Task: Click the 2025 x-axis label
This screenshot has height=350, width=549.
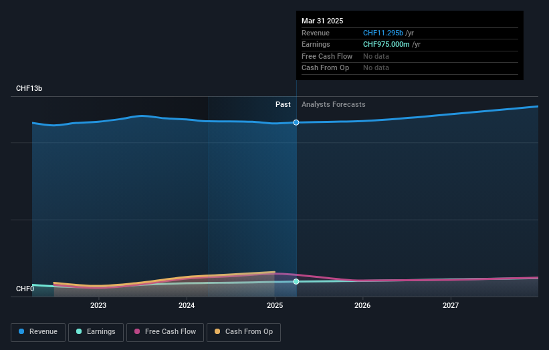Action: [275, 306]
